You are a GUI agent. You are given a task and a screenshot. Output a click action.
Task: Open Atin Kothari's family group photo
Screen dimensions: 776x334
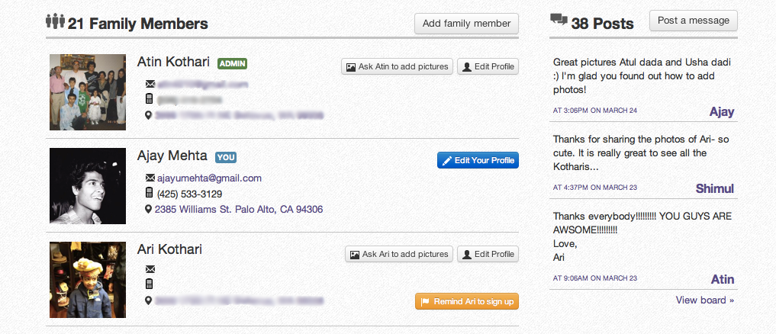coord(88,92)
